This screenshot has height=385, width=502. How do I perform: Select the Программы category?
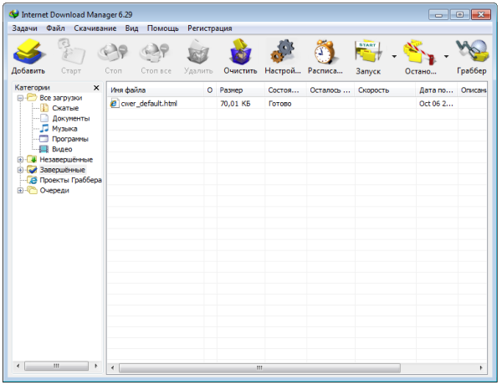(69, 139)
